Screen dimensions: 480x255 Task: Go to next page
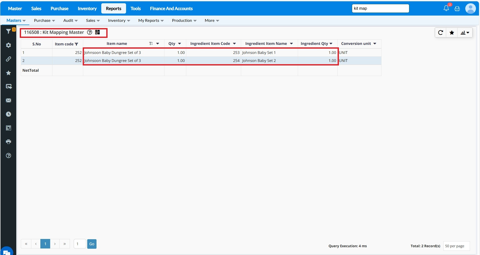55,244
